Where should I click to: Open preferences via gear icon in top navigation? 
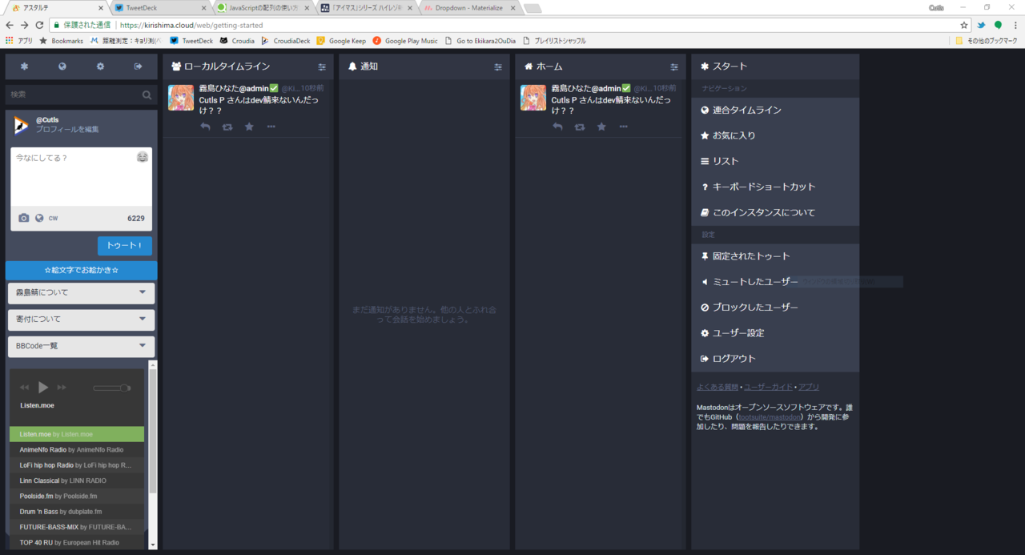[x=100, y=66]
